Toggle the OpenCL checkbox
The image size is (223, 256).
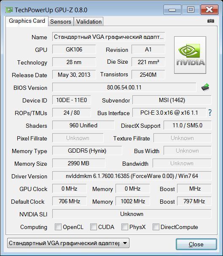[58, 227]
